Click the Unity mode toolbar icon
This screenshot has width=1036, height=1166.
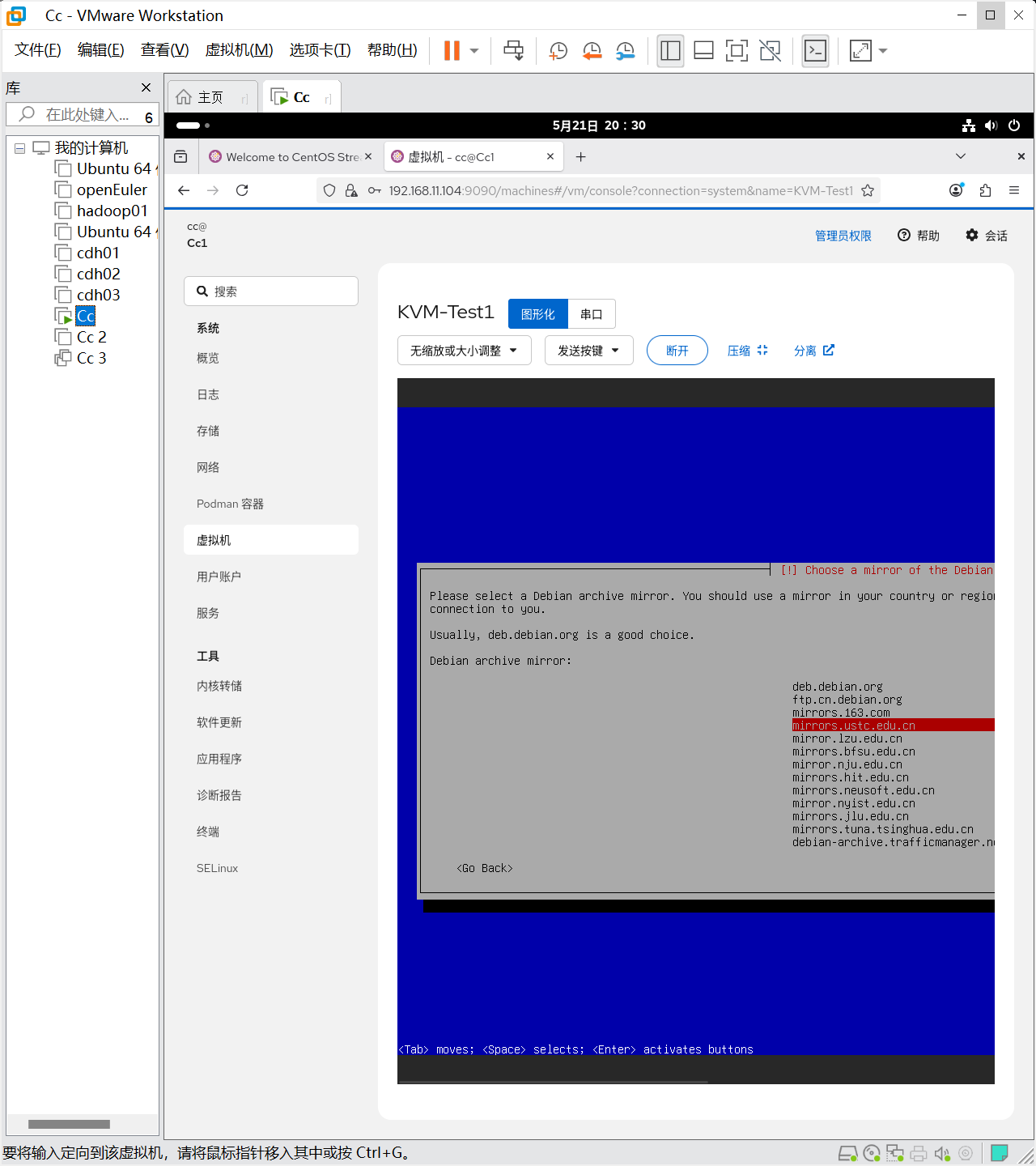point(771,51)
